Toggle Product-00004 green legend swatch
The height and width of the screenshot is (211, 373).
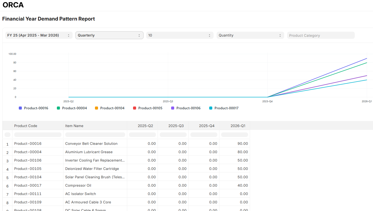point(58,108)
